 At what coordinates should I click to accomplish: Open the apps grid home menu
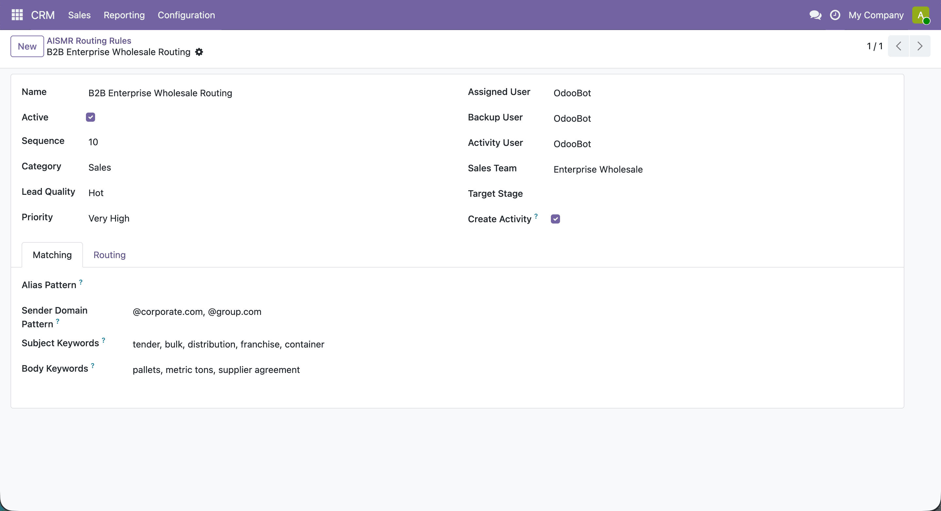point(17,15)
